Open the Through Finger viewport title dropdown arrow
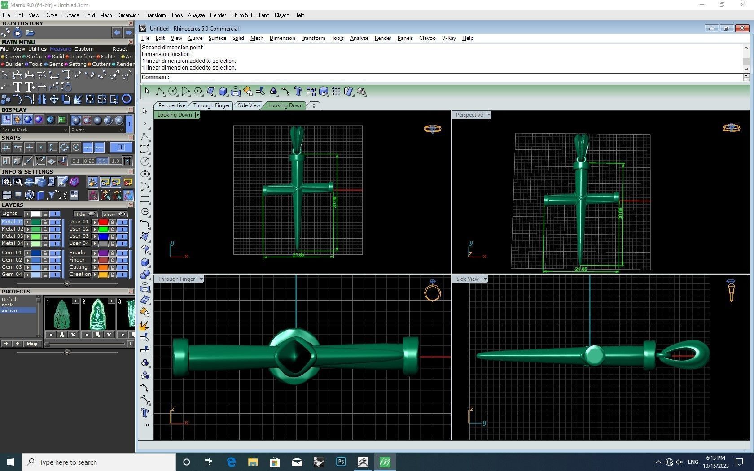 coord(201,279)
